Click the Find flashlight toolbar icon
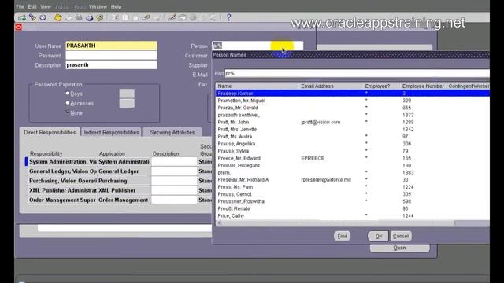Image resolution: width=504 pixels, height=283 pixels. point(32,17)
